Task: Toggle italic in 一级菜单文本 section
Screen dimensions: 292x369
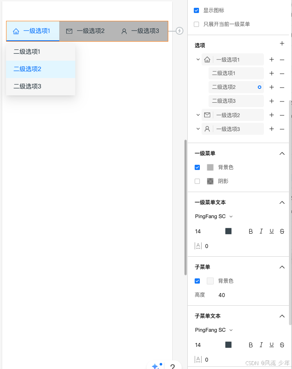Action: click(x=261, y=232)
